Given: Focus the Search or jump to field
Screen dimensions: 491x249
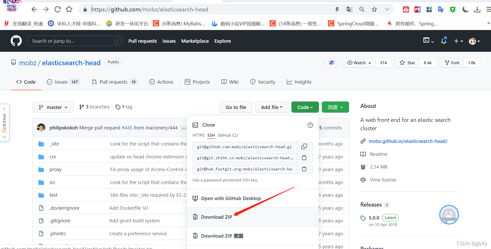Looking at the screenshot, I should 75,41.
